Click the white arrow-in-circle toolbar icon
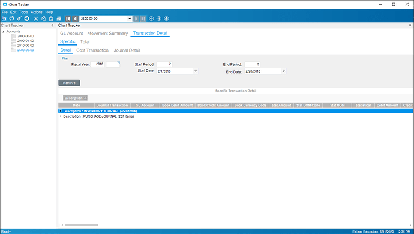Viewport: 414px width, 234px height. coord(26,19)
